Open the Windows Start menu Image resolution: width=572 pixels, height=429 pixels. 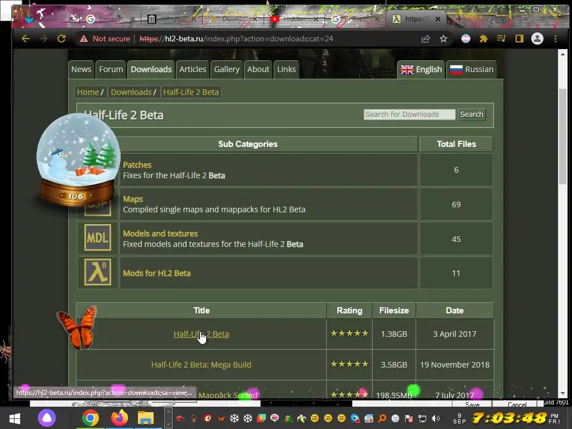(x=15, y=418)
